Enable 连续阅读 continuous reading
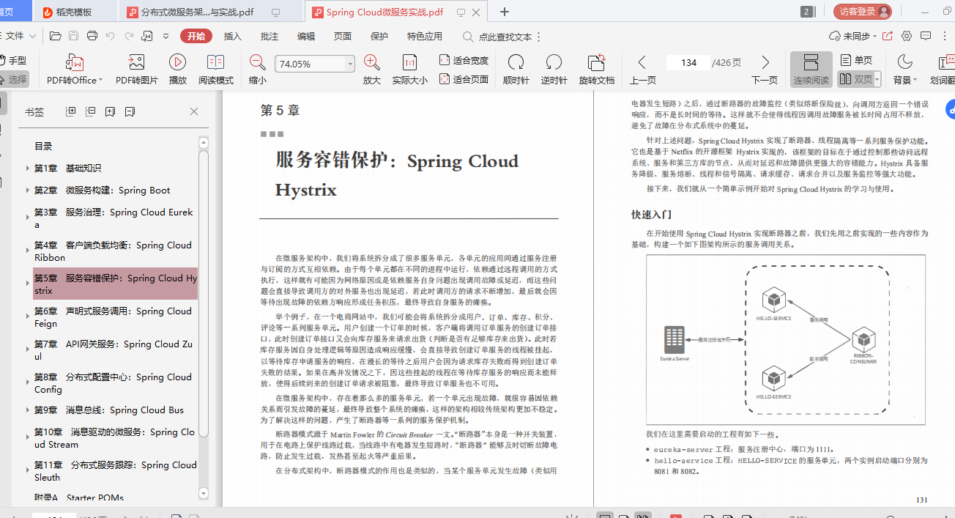 pyautogui.click(x=811, y=70)
